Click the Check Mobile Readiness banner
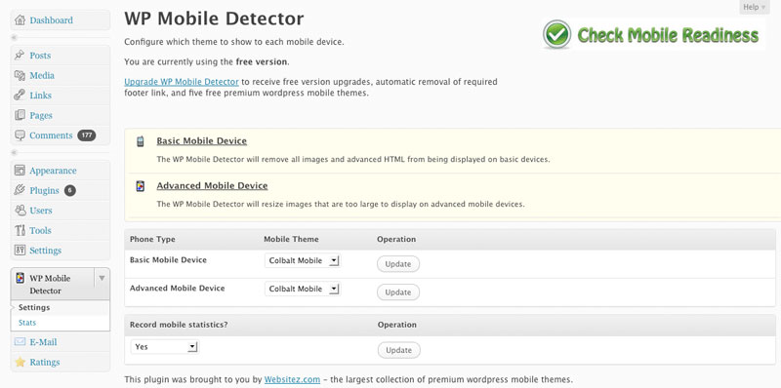 click(653, 35)
